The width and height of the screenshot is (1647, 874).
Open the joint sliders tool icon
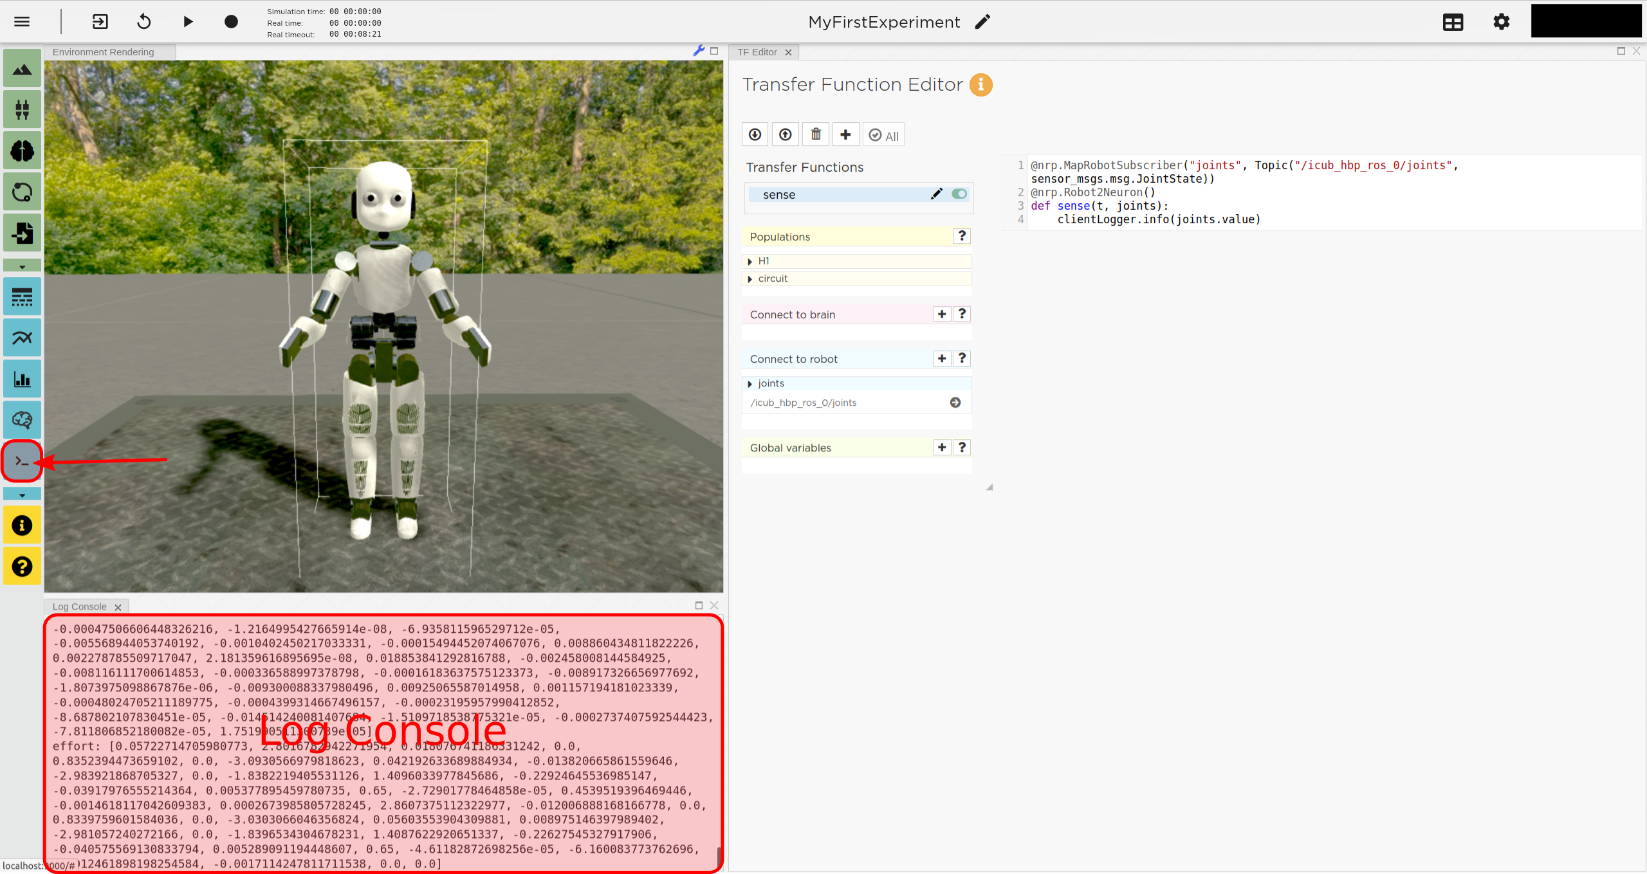tap(23, 109)
